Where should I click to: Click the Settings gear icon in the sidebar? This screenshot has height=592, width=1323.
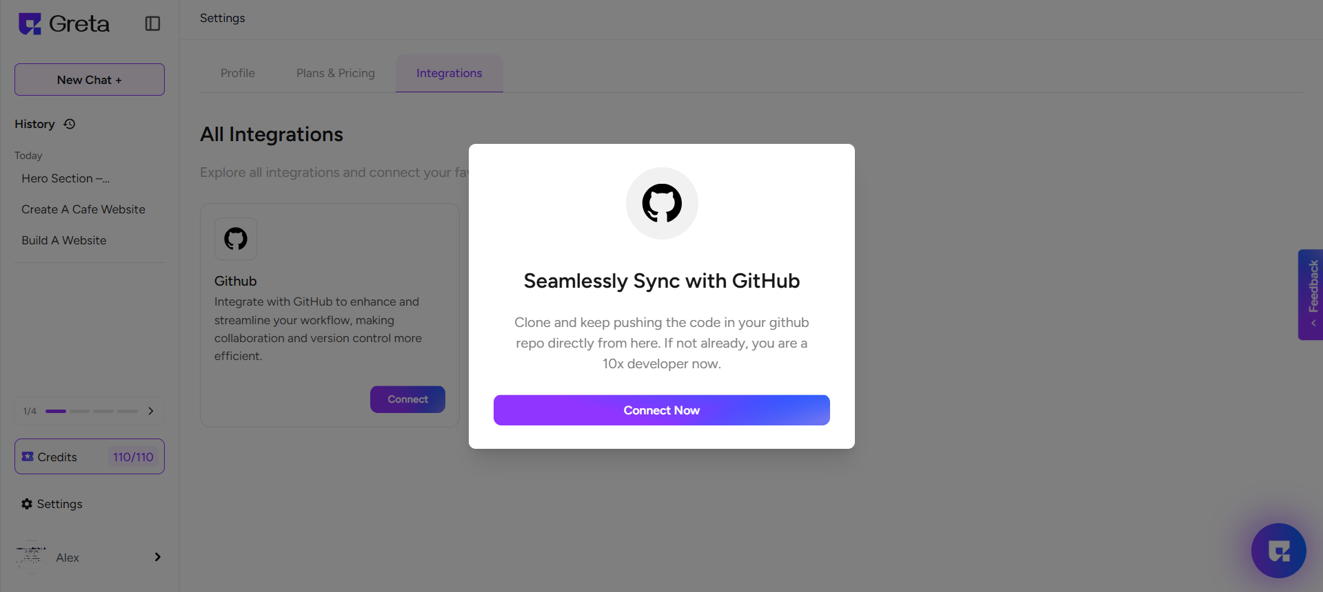[27, 504]
